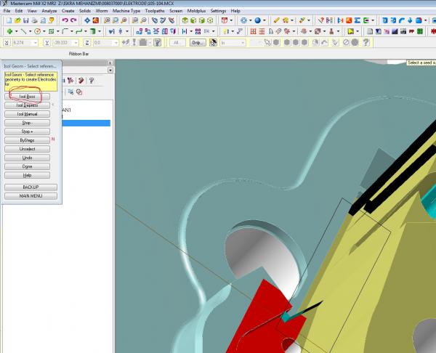Click the create line tool icon

tap(23, 32)
